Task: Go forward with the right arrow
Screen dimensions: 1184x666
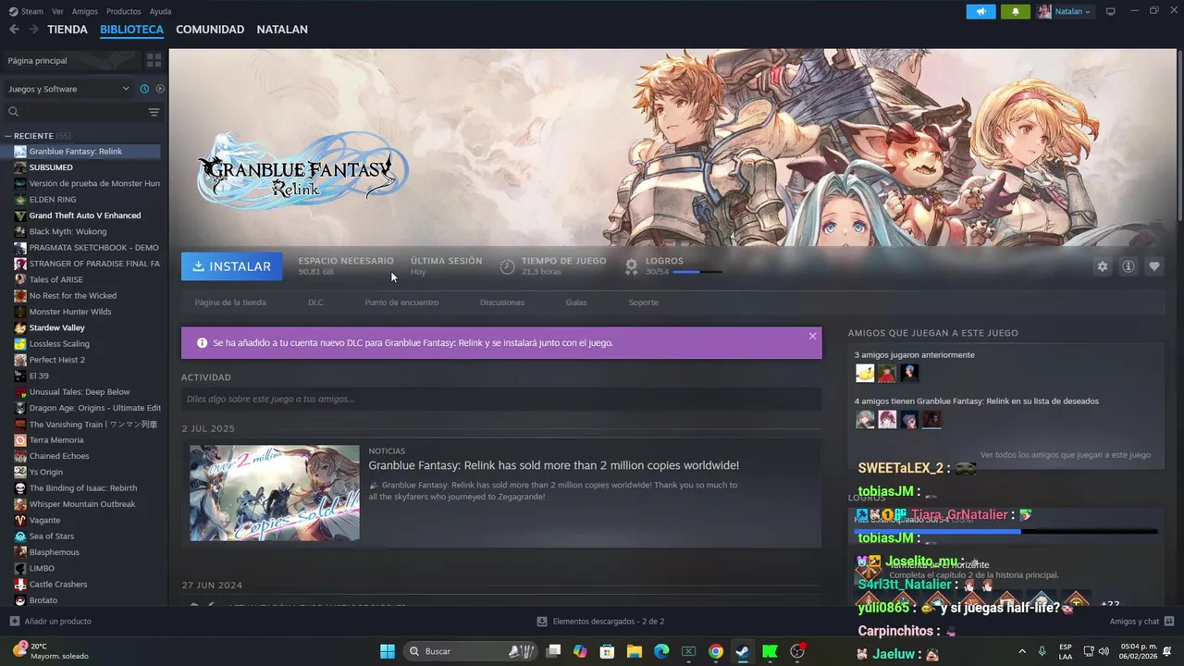Action: 33,30
